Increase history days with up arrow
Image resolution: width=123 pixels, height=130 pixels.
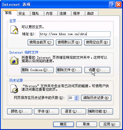click(76, 97)
